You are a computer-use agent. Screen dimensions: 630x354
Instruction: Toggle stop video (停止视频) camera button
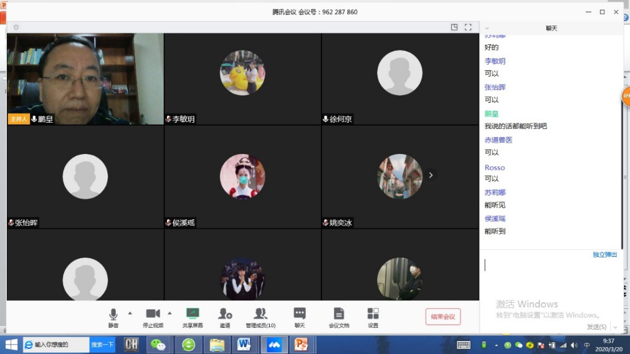(x=153, y=316)
